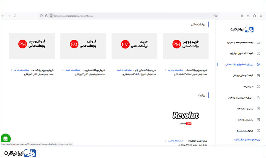Click the زیرمجموعه‌های ایرانیکارت link
266x158 pixels.
[x=247, y=139]
